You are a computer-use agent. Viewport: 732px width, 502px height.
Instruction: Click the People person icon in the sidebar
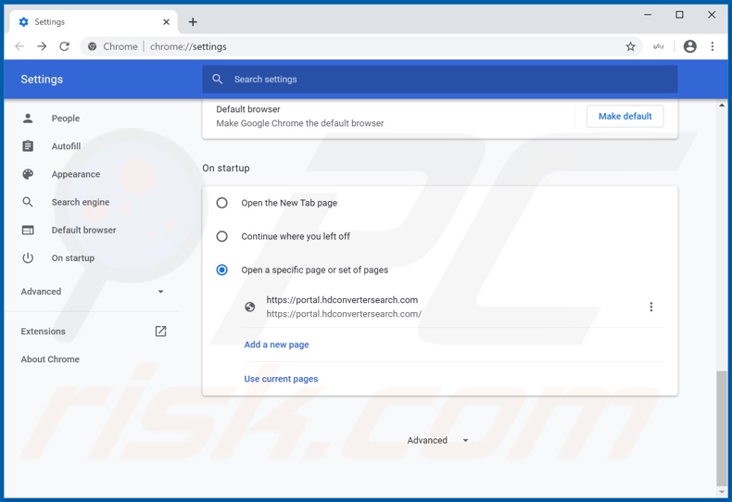(x=28, y=118)
